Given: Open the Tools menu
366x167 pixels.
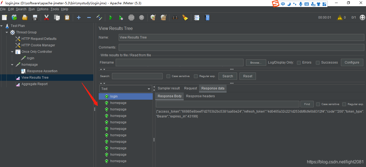Looking at the screenshot, I should pyautogui.click(x=55, y=9).
